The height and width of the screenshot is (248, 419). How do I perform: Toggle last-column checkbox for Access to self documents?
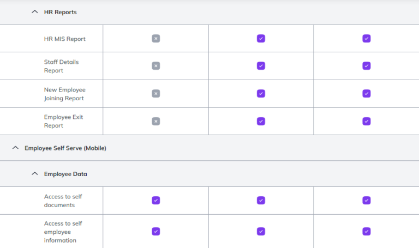pos(366,201)
